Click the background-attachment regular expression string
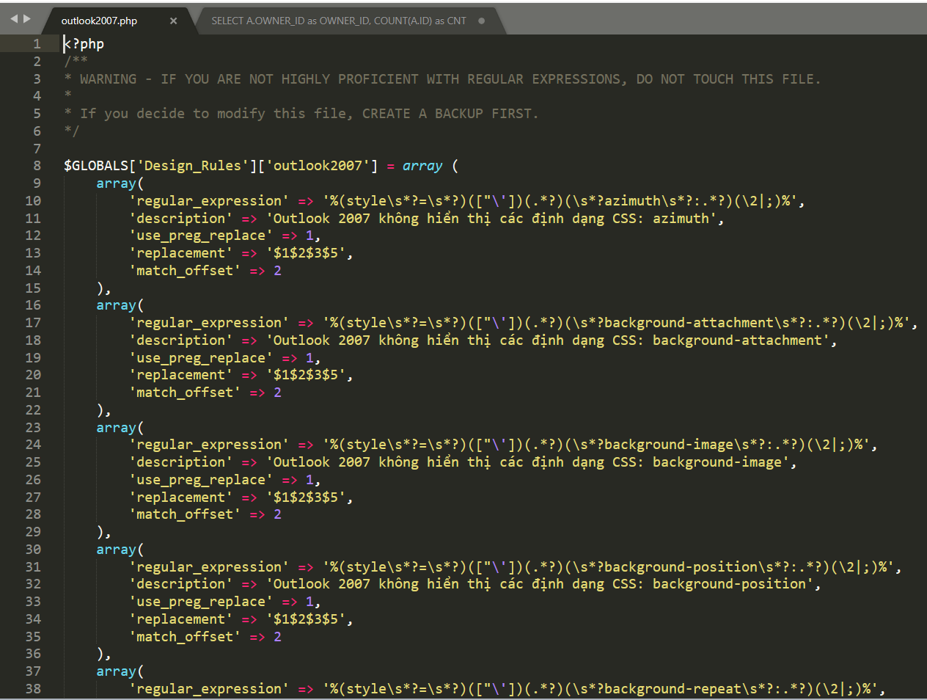Image resolution: width=927 pixels, height=700 pixels. [x=617, y=323]
